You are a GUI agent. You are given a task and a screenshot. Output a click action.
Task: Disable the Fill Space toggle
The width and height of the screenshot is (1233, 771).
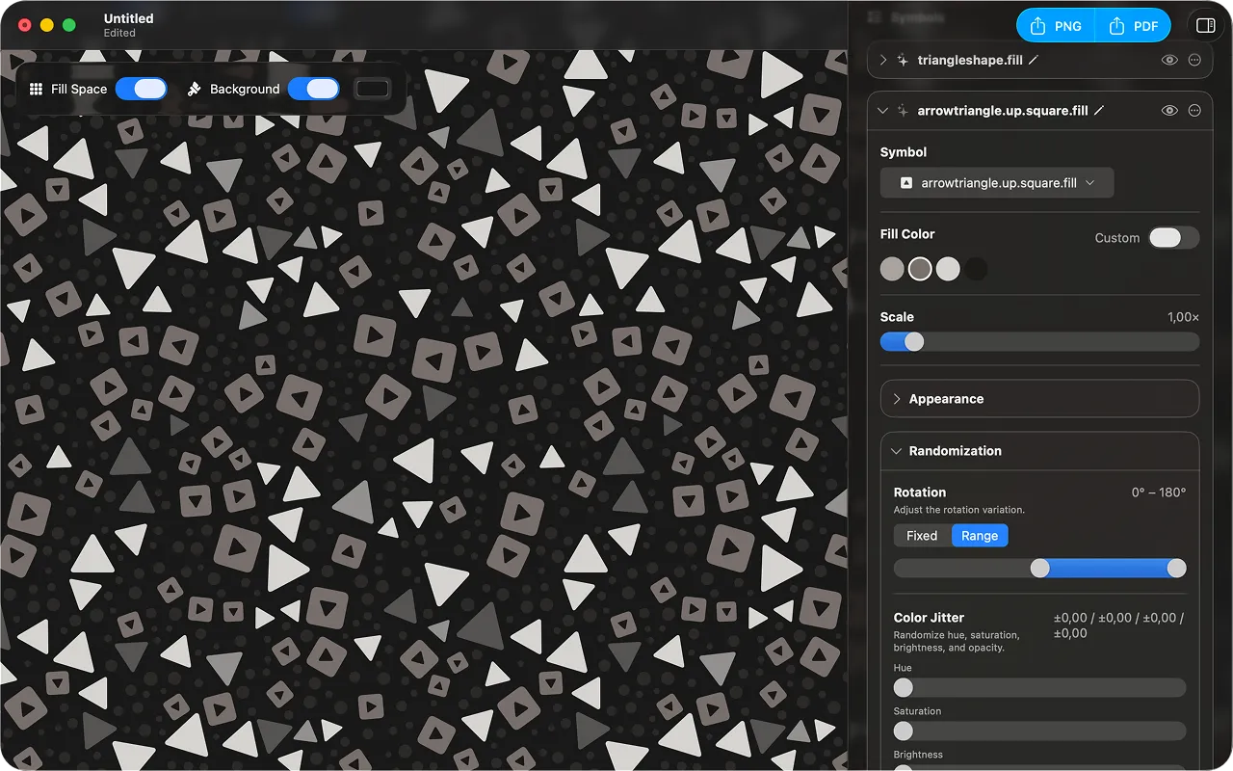142,89
